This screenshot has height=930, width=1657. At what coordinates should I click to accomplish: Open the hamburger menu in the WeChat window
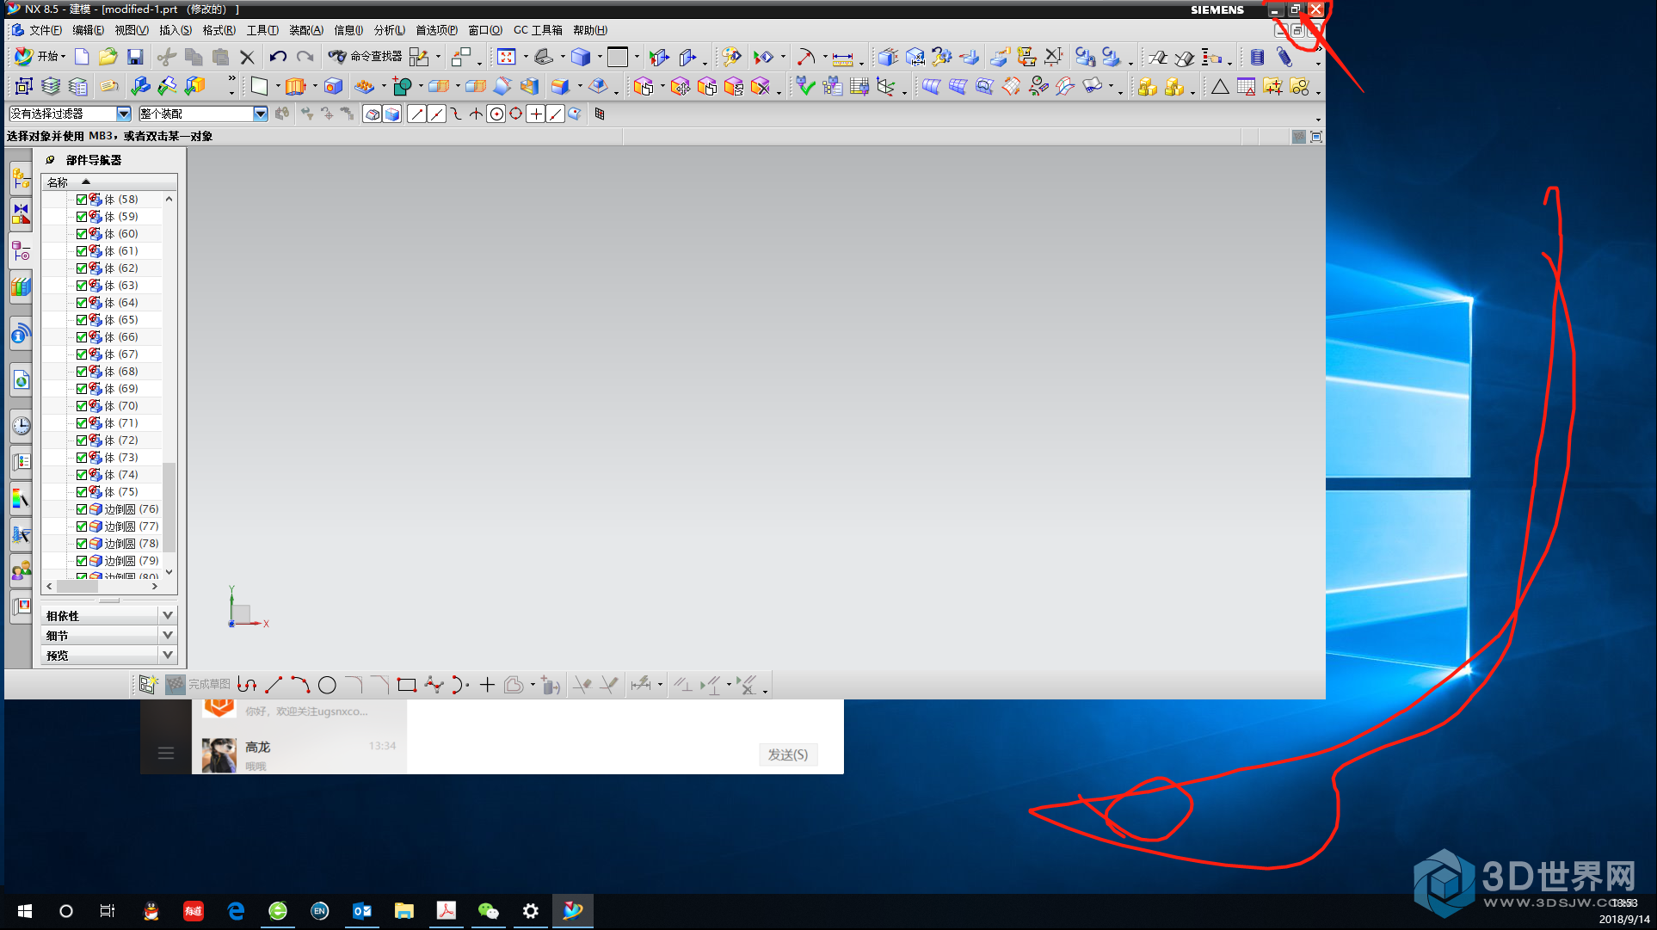click(166, 754)
